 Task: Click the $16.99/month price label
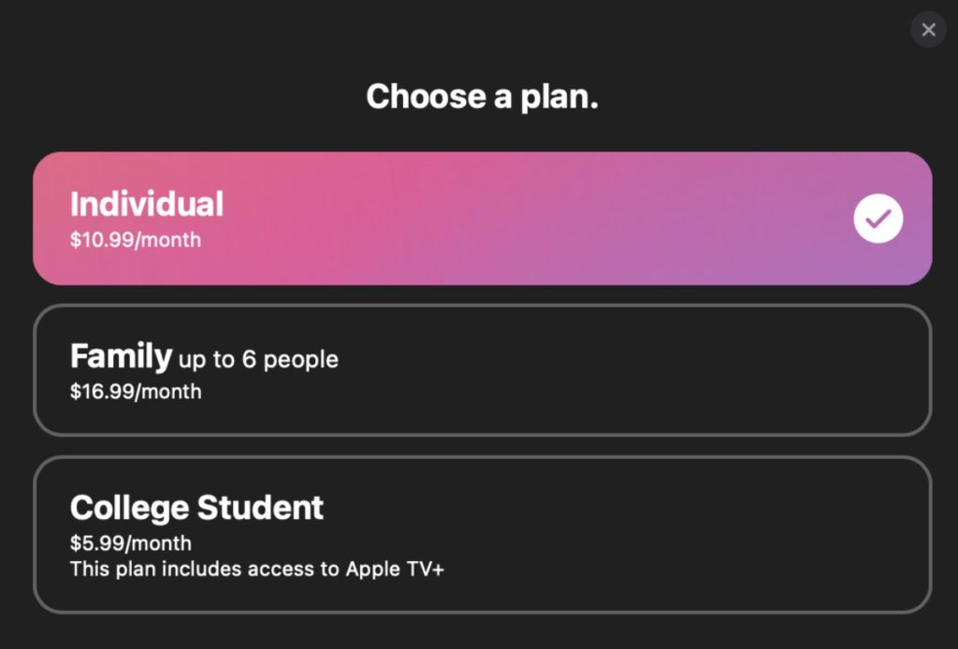135,391
